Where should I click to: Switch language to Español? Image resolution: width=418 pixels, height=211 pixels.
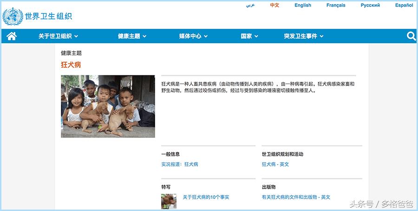[404, 5]
